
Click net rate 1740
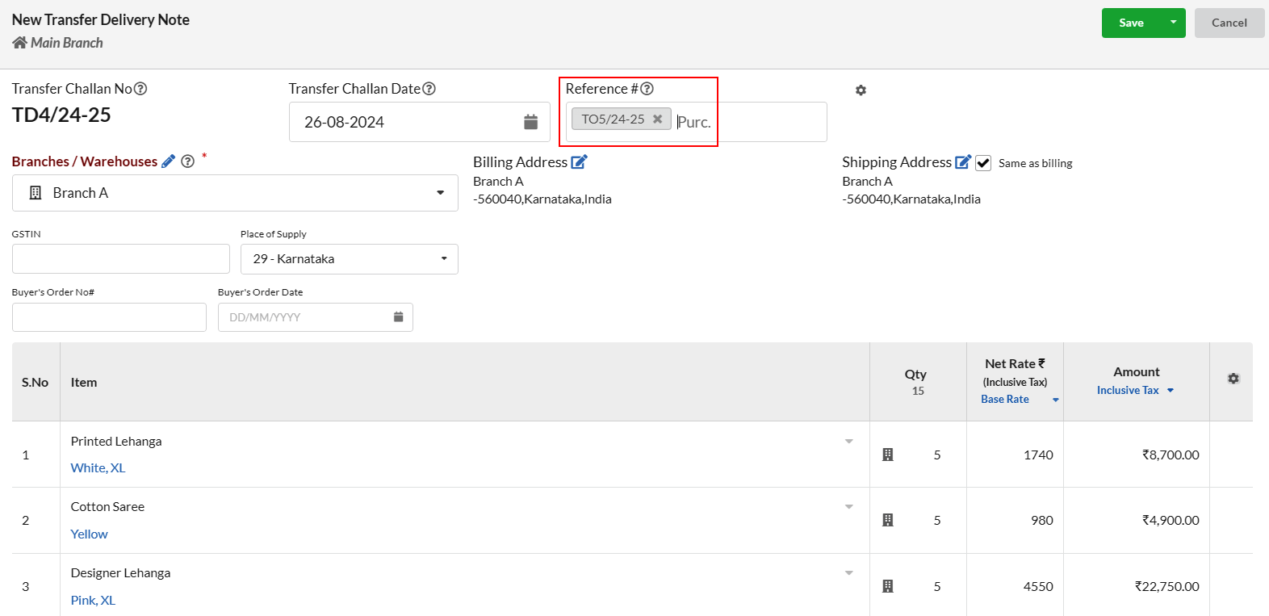[1038, 455]
